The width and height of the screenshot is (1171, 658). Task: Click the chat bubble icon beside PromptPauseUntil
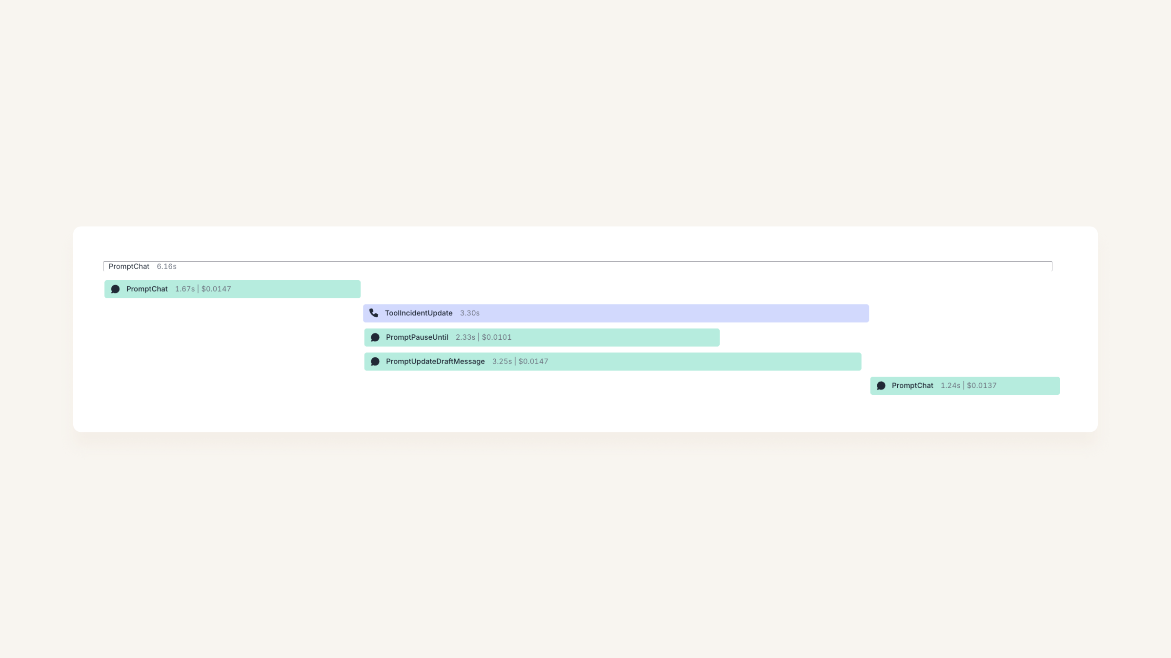pyautogui.click(x=375, y=337)
